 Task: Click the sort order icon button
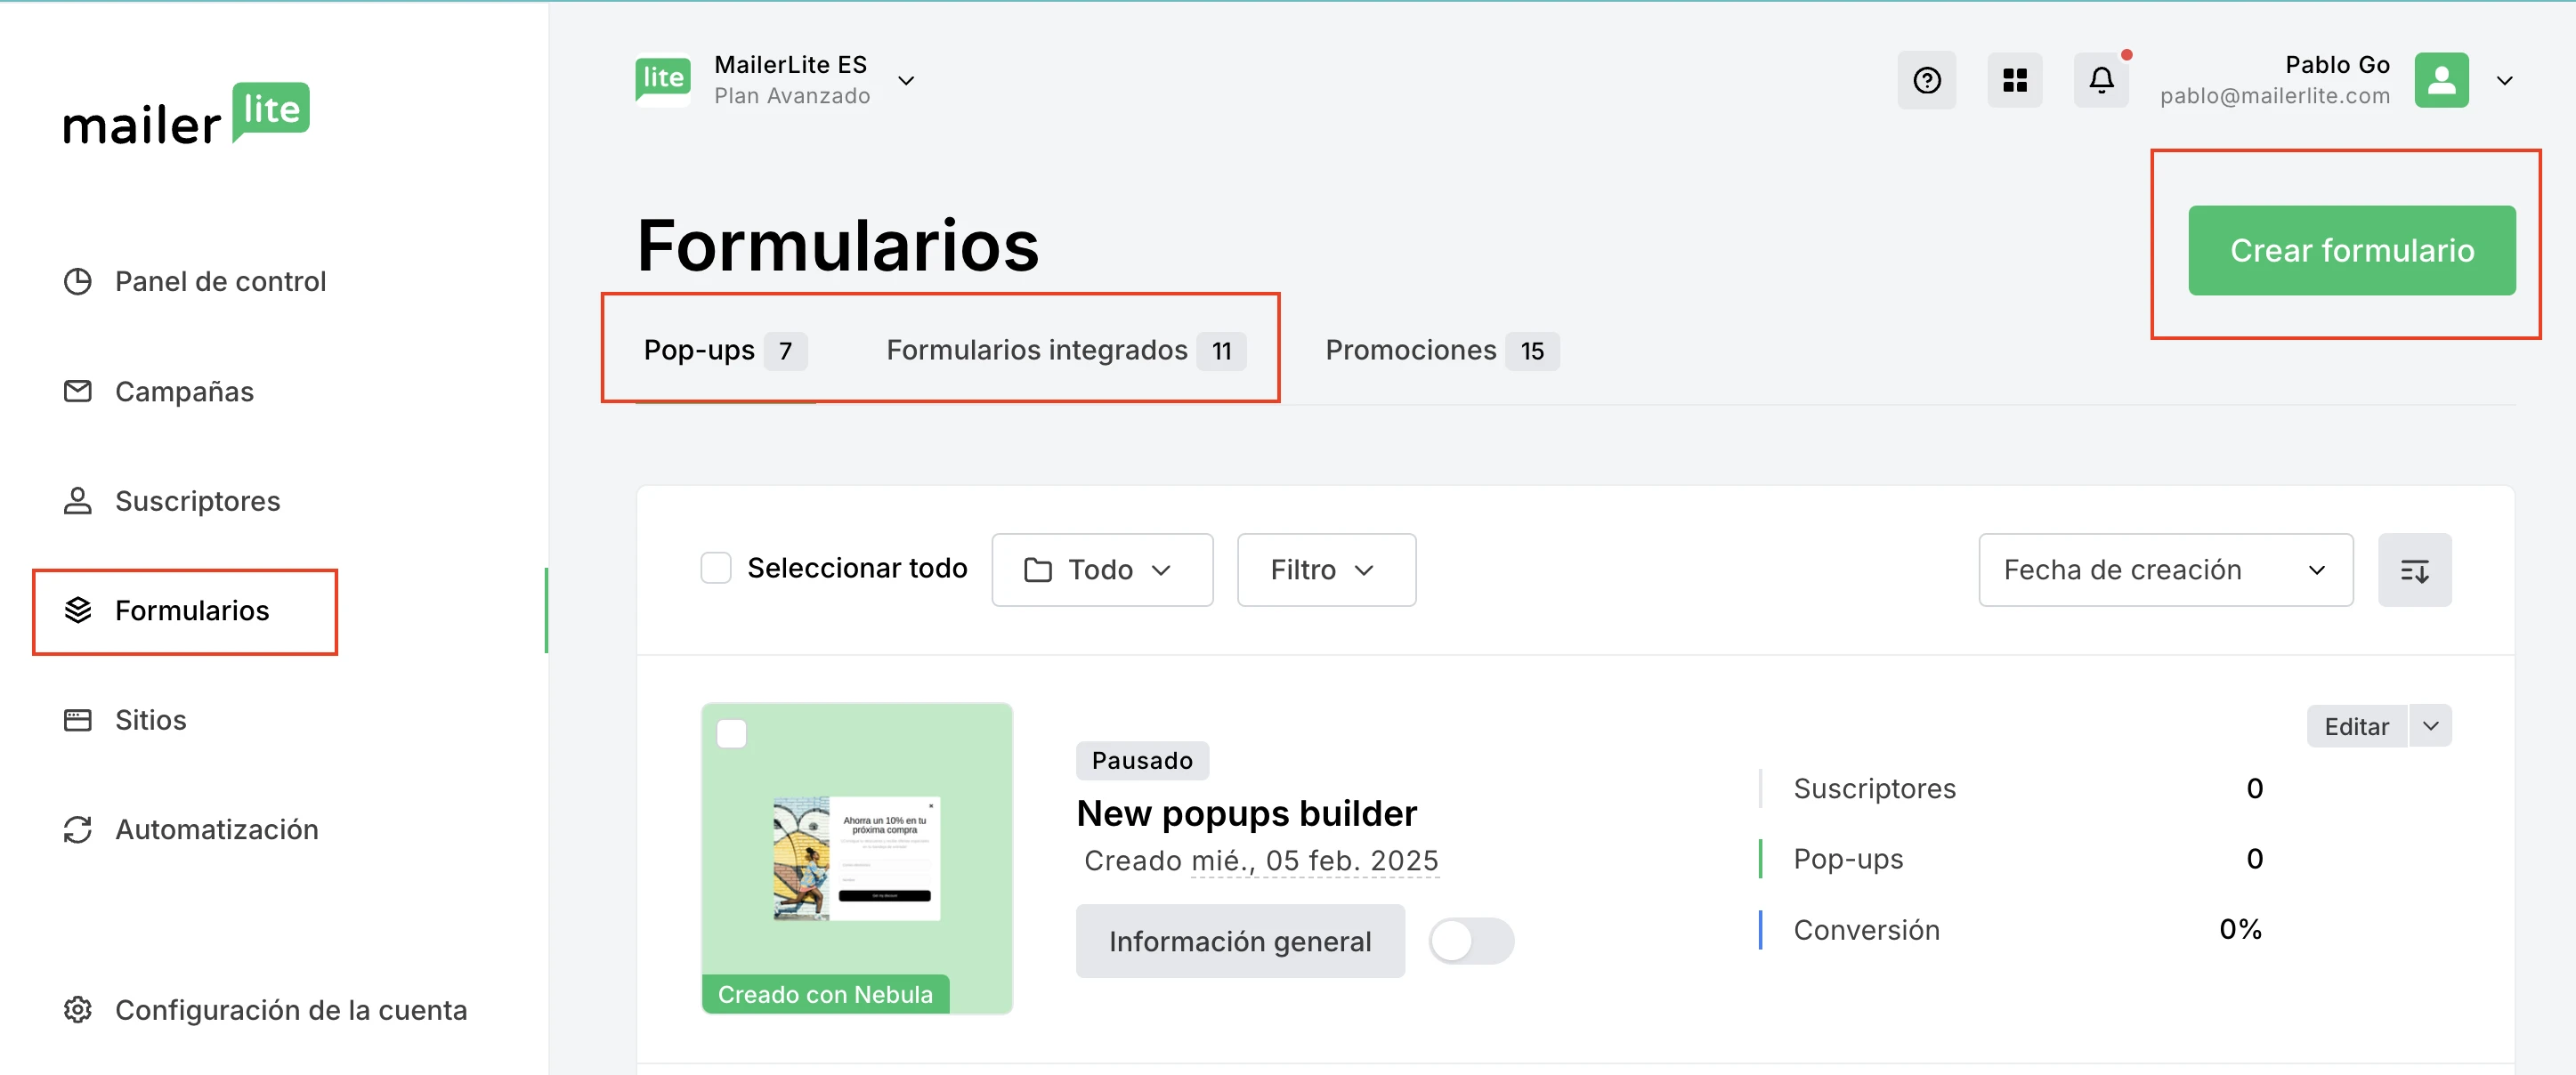pyautogui.click(x=2413, y=570)
